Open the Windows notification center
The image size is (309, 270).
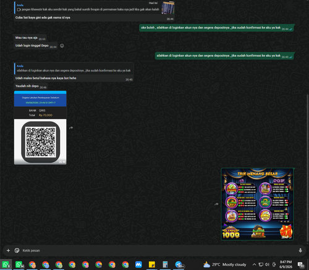[301, 264]
